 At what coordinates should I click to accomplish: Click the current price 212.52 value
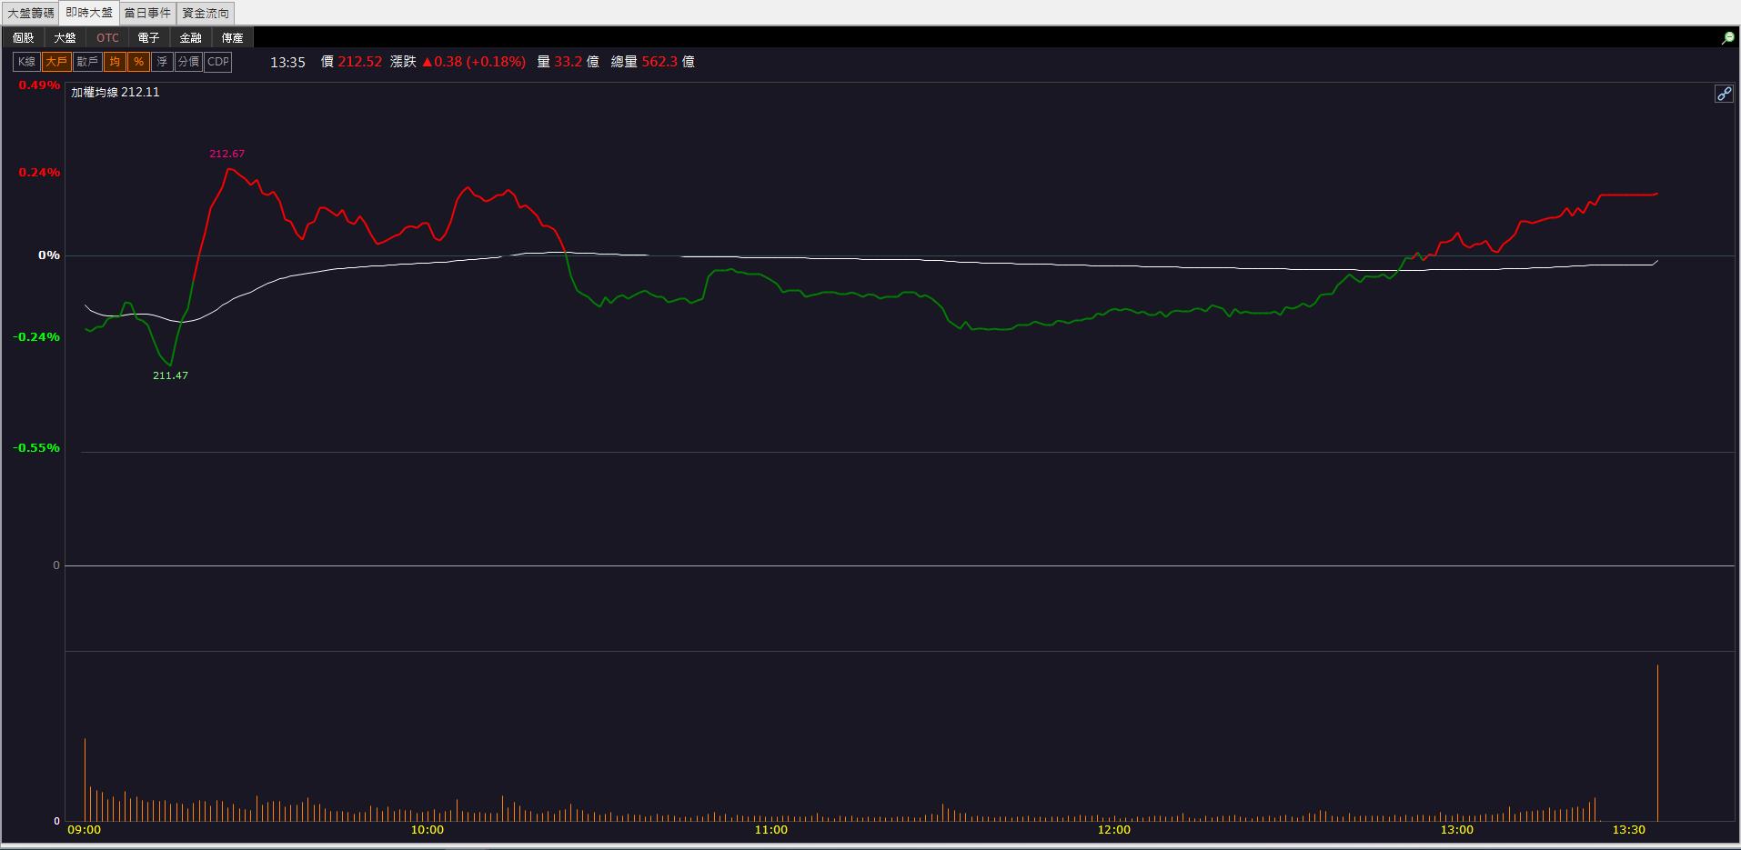coord(360,62)
